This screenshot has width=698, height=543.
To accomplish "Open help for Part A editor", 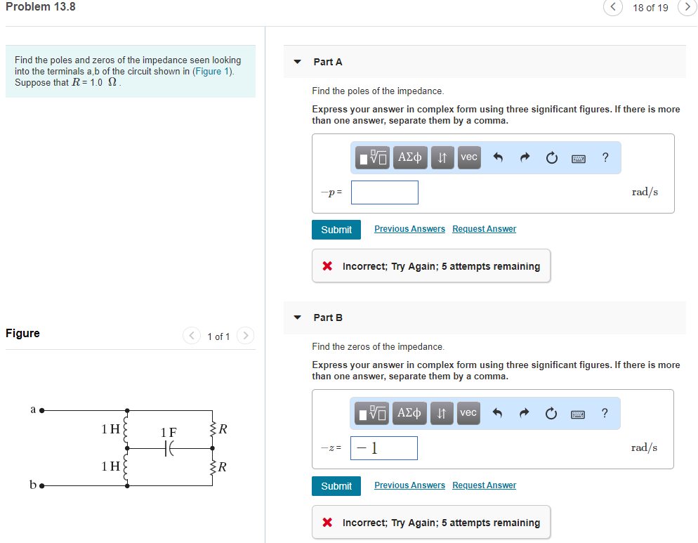I will (x=605, y=157).
